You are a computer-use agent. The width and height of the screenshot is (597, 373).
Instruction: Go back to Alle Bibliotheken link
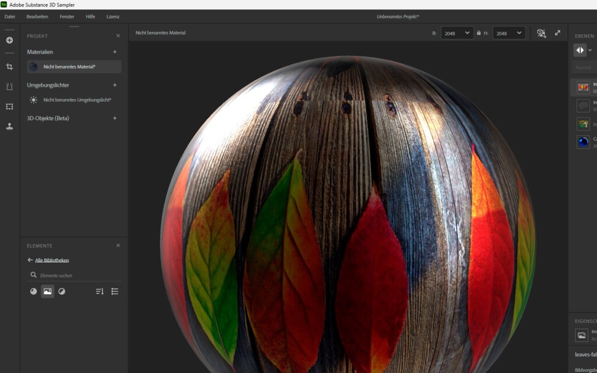[52, 261]
